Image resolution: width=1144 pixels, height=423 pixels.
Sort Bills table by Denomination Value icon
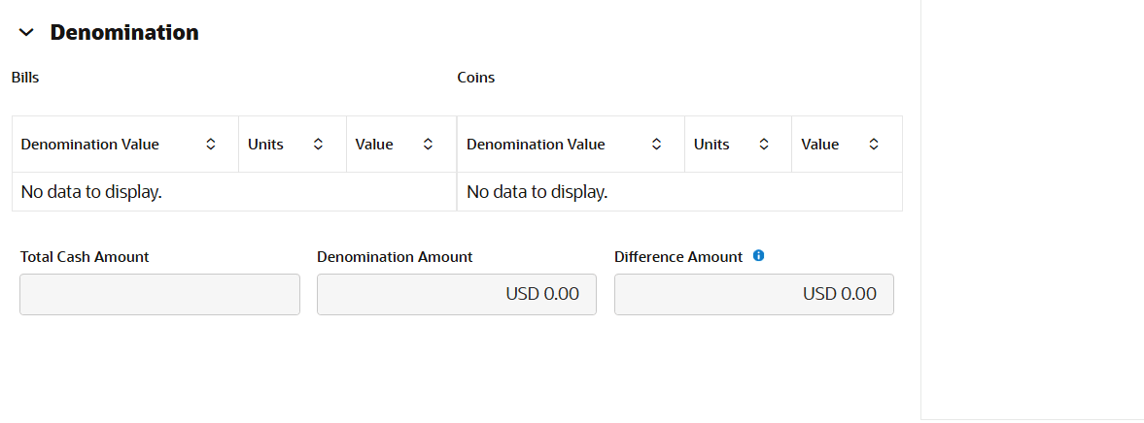click(x=211, y=145)
